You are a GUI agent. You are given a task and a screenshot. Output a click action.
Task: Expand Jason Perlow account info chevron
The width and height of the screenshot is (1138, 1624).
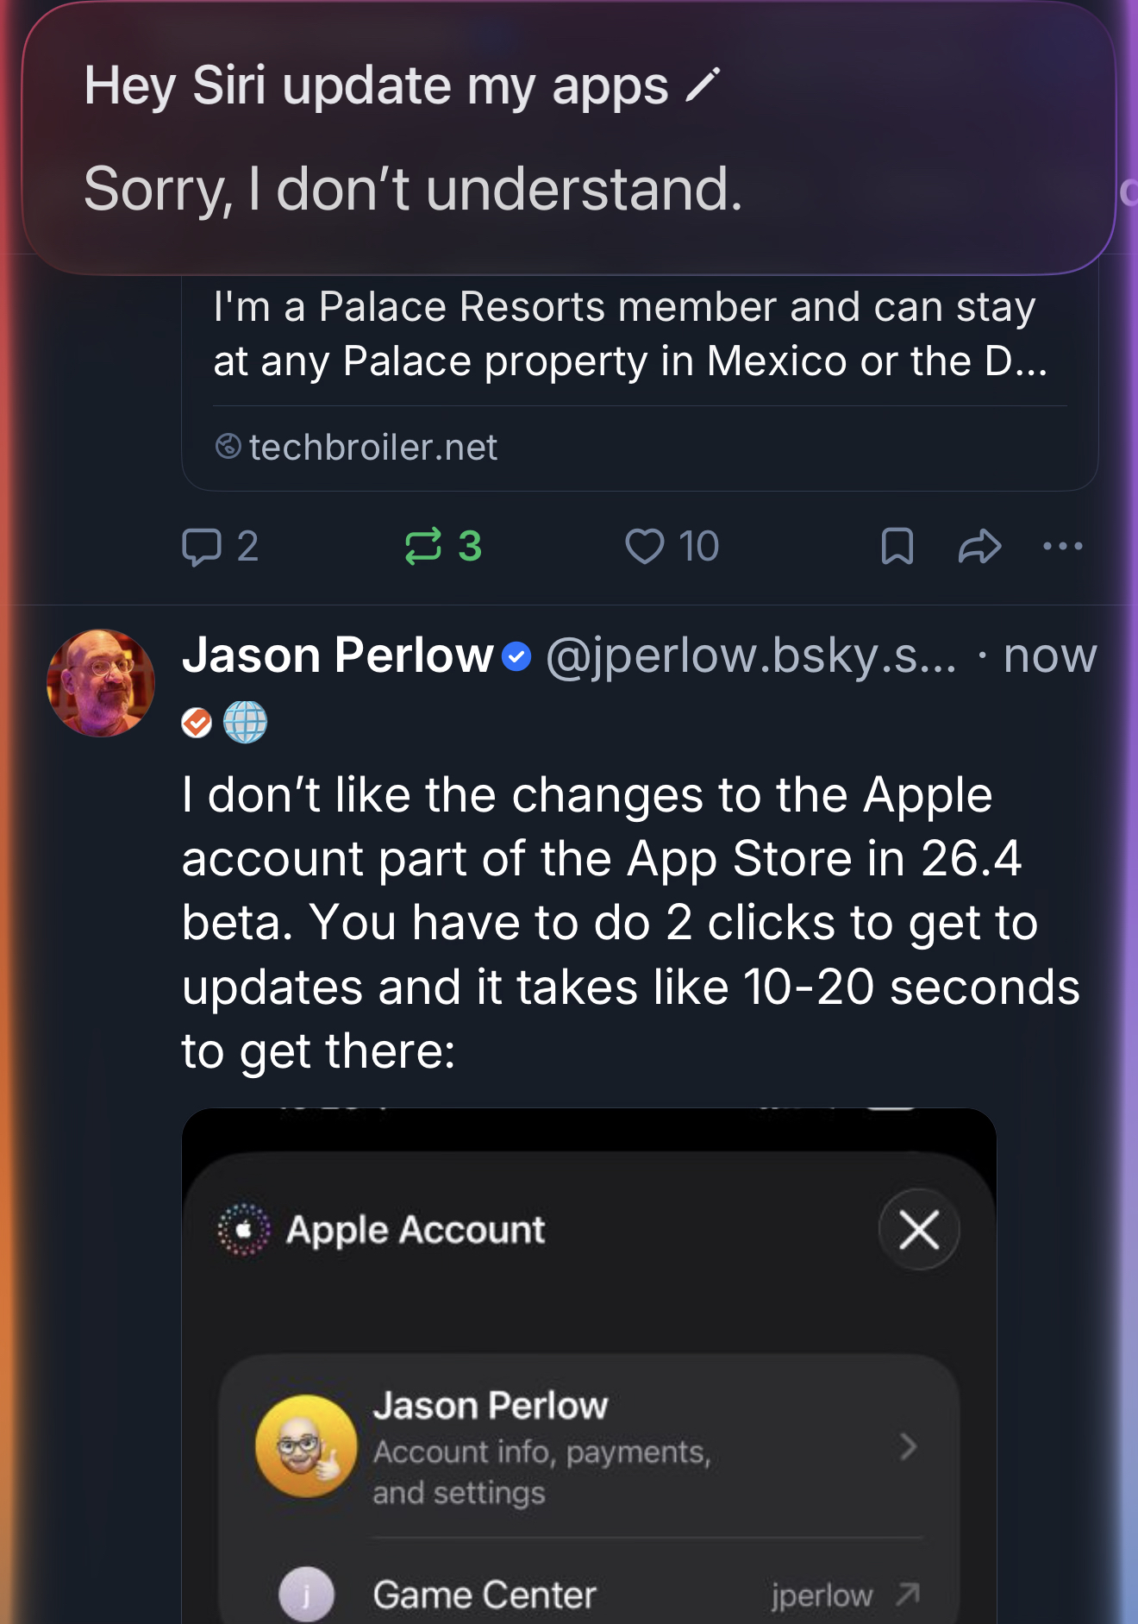(907, 1446)
